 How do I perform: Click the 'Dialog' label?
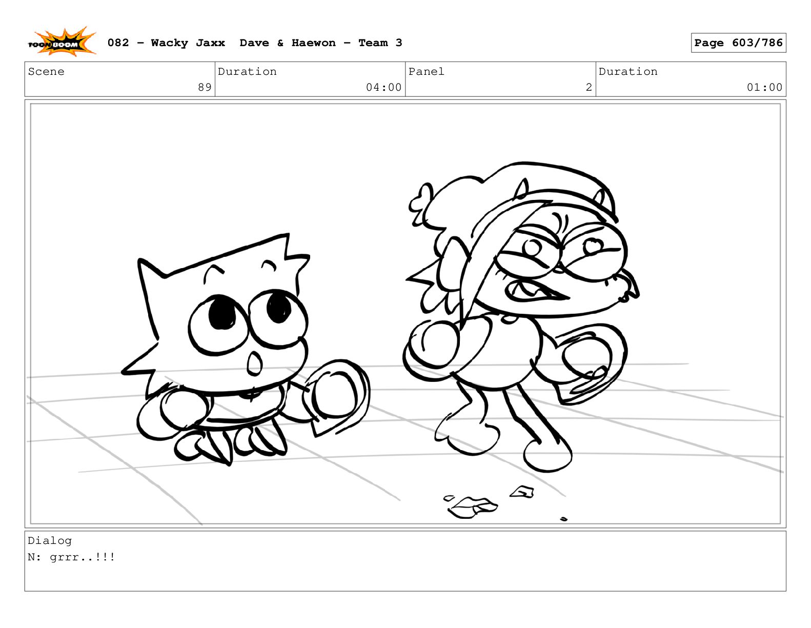coord(50,541)
